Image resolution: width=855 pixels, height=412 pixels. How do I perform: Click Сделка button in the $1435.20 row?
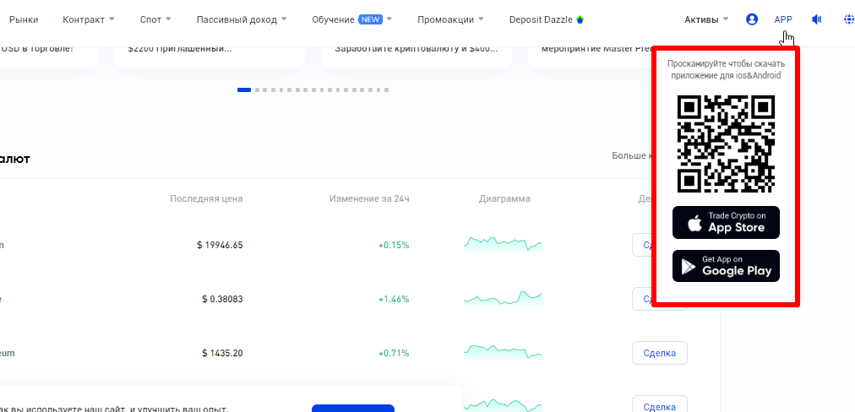coord(659,352)
